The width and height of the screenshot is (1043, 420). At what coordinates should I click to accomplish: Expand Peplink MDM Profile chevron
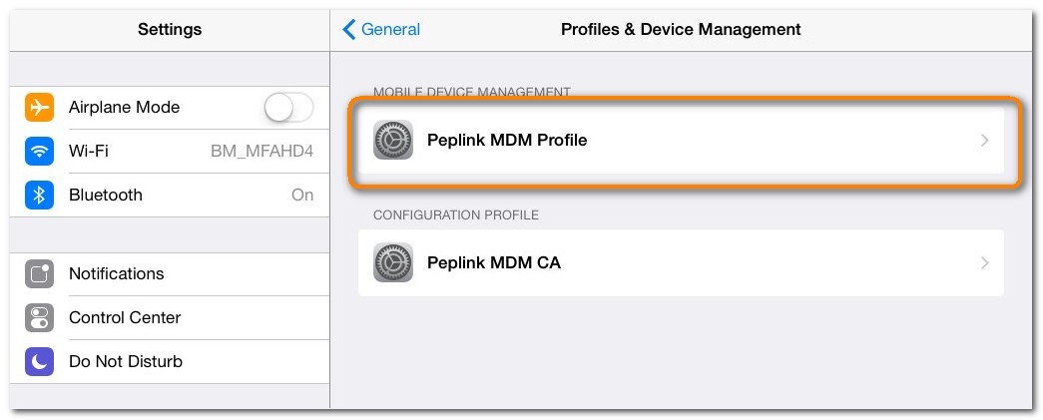(x=985, y=141)
